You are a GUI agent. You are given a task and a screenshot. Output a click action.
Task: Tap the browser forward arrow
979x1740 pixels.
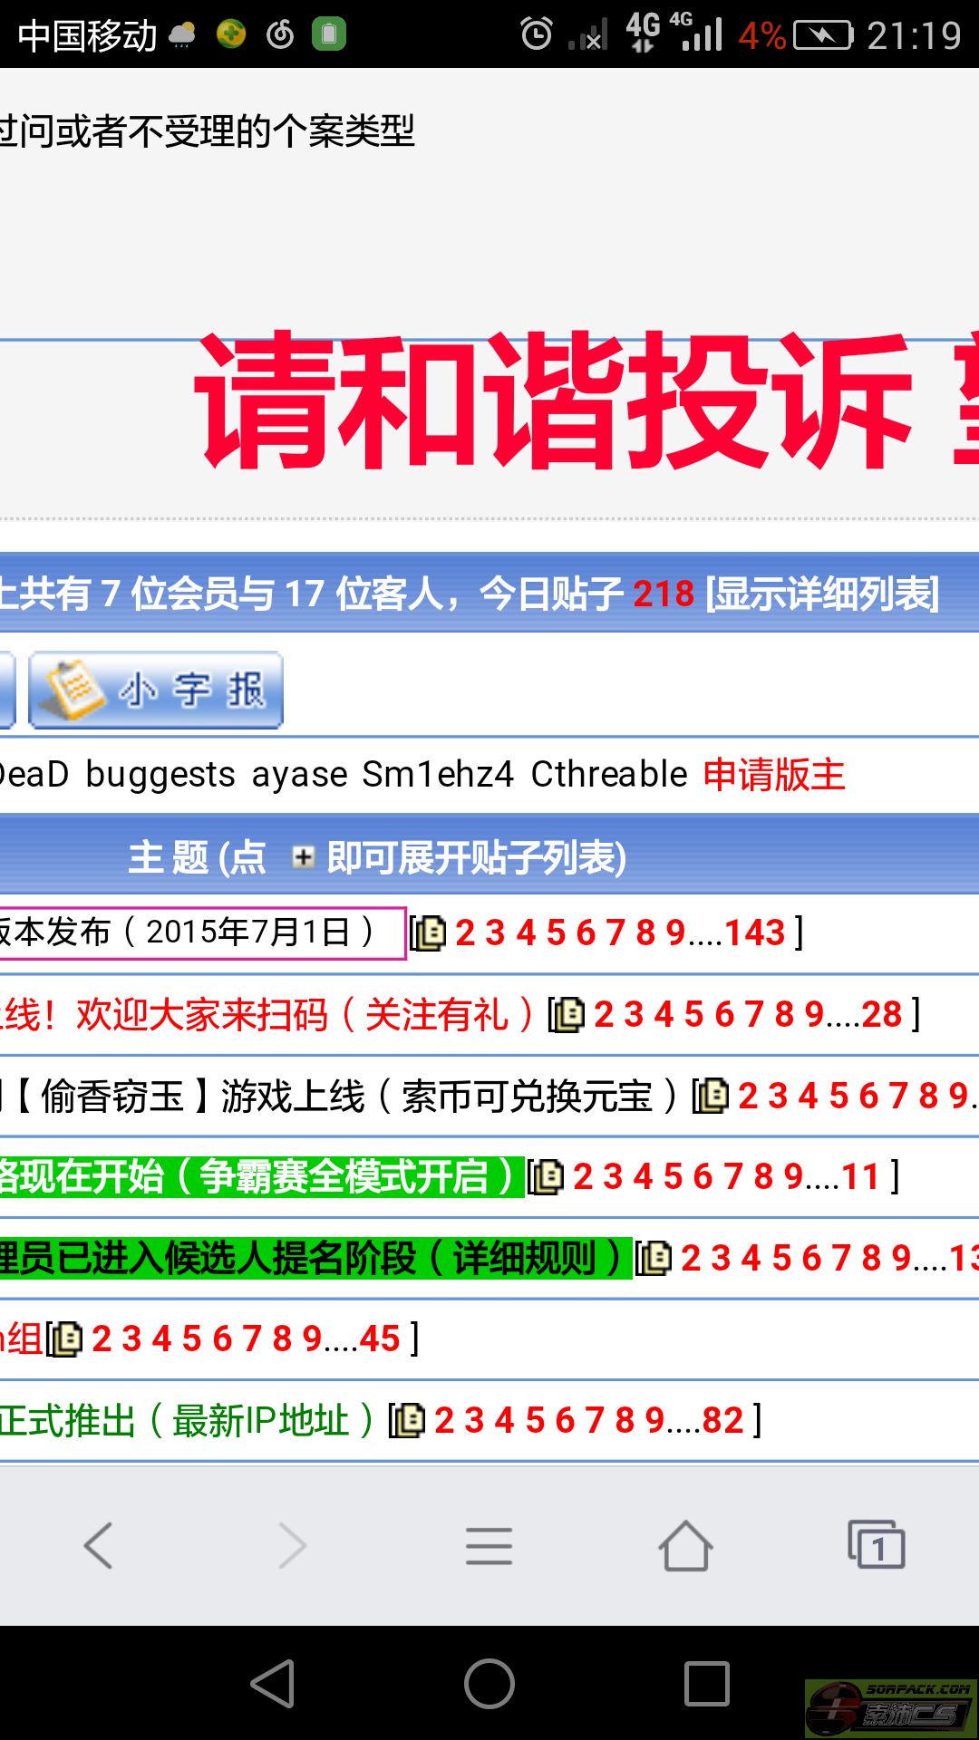point(292,1545)
